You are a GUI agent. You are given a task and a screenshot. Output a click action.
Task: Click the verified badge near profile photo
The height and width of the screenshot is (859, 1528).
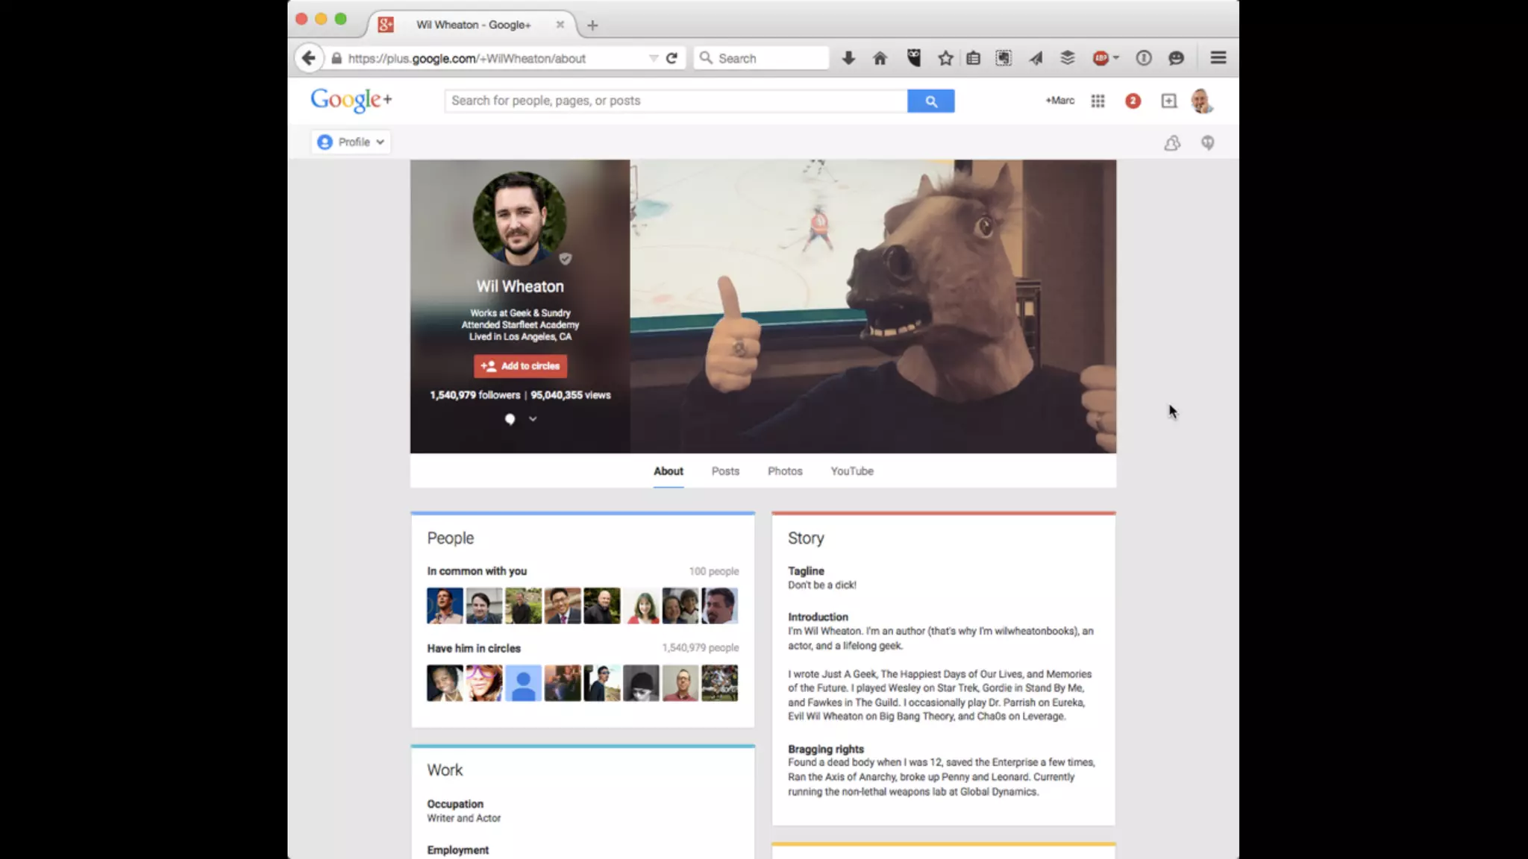[566, 259]
